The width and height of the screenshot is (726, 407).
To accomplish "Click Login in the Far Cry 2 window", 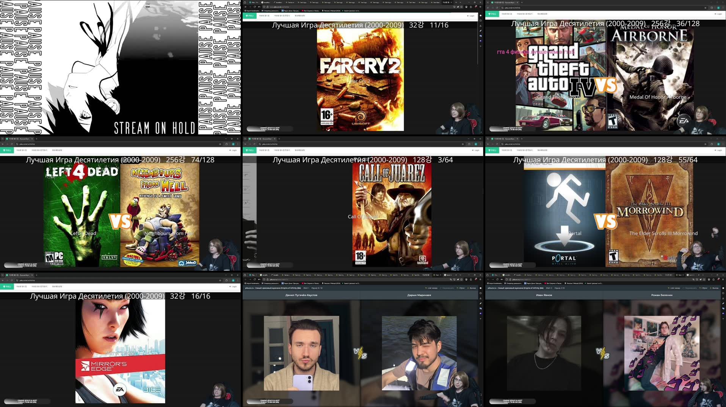I will coord(470,16).
